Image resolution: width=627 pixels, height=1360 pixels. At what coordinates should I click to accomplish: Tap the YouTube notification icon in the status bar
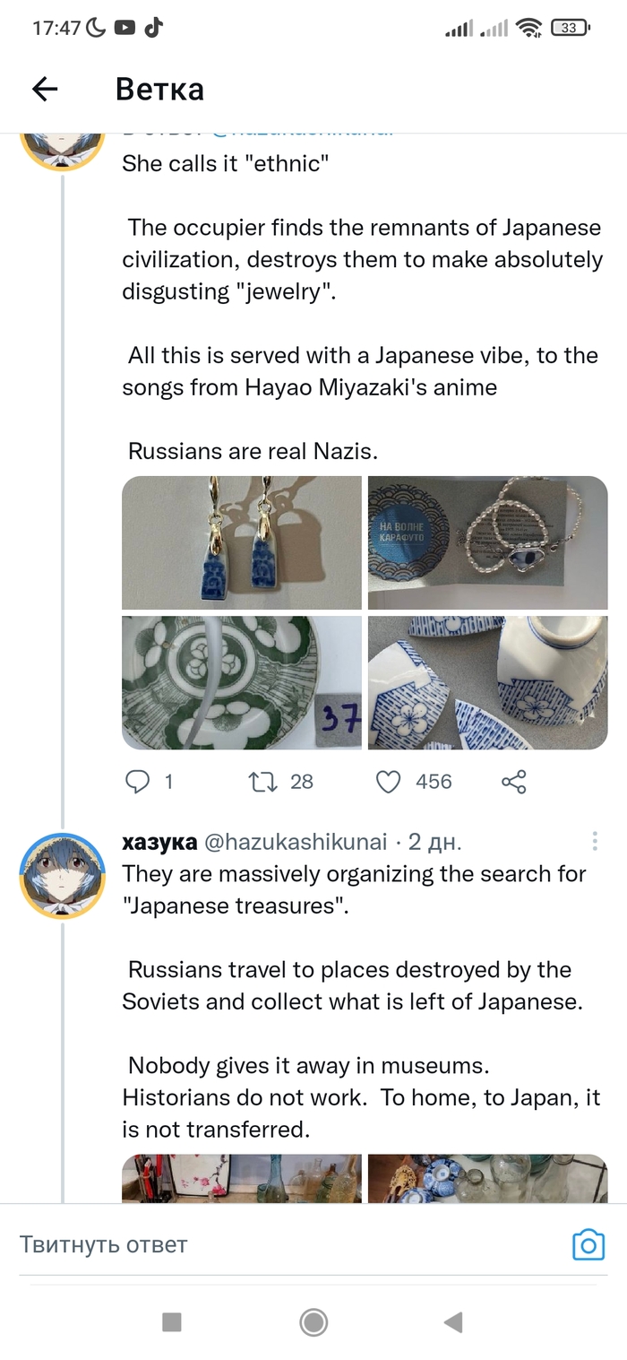(125, 28)
